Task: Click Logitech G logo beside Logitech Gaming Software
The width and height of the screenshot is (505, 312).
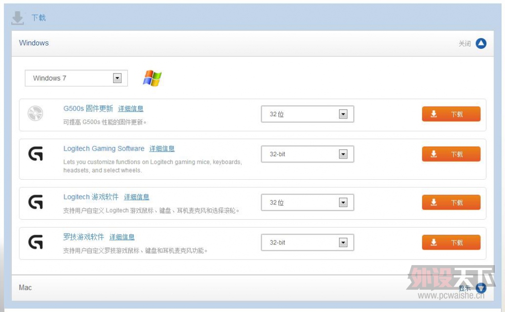Action: (36, 154)
